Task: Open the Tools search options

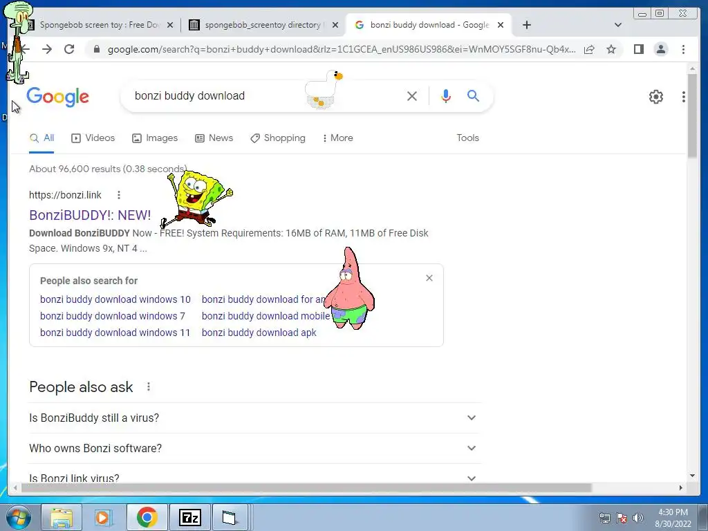Action: pos(467,138)
